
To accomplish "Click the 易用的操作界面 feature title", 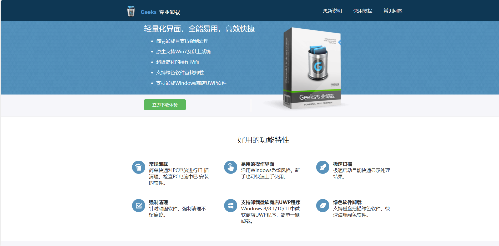I will coord(258,164).
